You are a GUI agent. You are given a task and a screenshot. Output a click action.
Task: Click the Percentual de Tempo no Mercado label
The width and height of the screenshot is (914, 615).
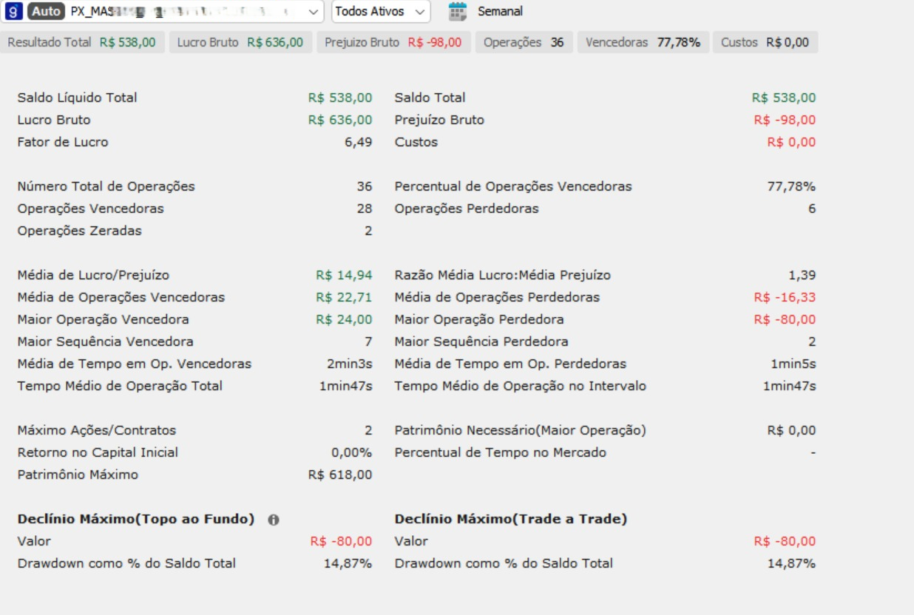[x=500, y=452]
